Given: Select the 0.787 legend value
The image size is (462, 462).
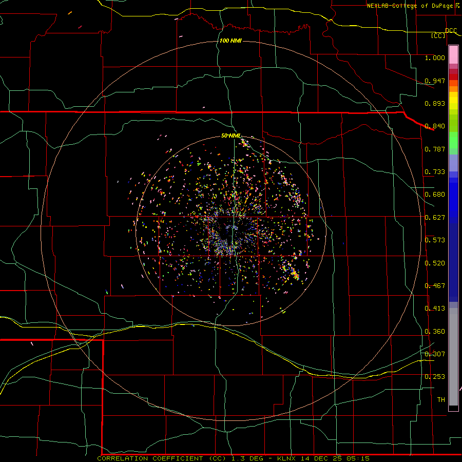Looking at the screenshot, I should (435, 149).
